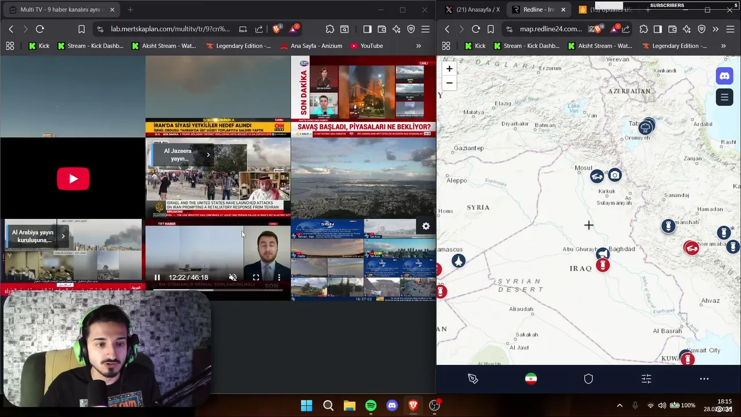Open Brave Wallet in Multi TV window
Screen dimensions: 741x417
(x=382, y=29)
